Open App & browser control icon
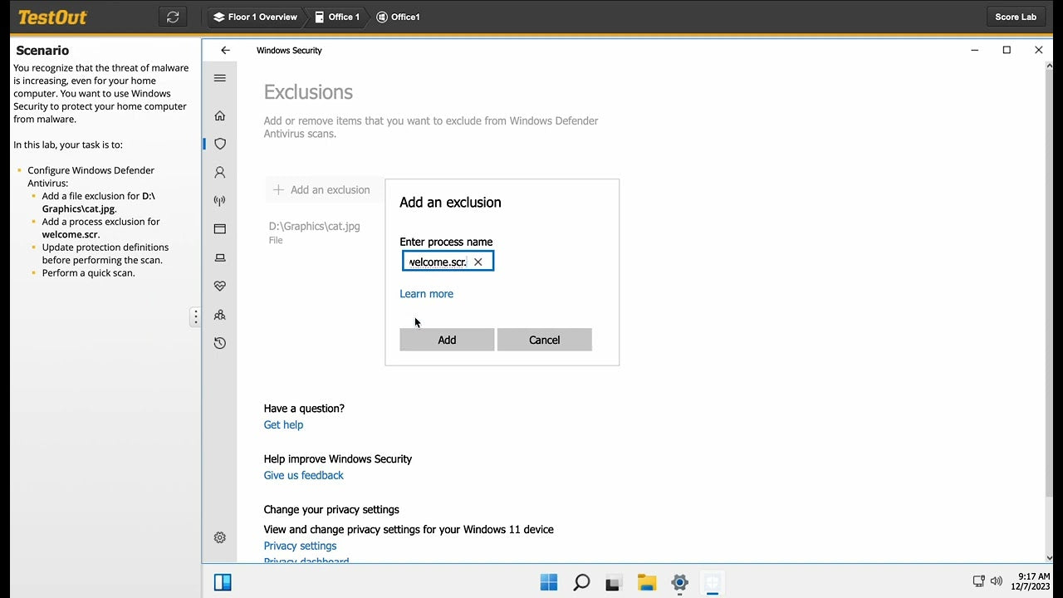The width and height of the screenshot is (1063, 598). tap(220, 229)
